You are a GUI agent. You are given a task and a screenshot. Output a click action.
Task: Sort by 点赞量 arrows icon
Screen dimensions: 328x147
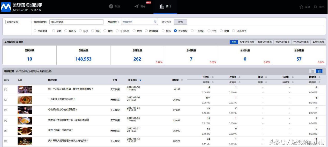tap(239, 77)
